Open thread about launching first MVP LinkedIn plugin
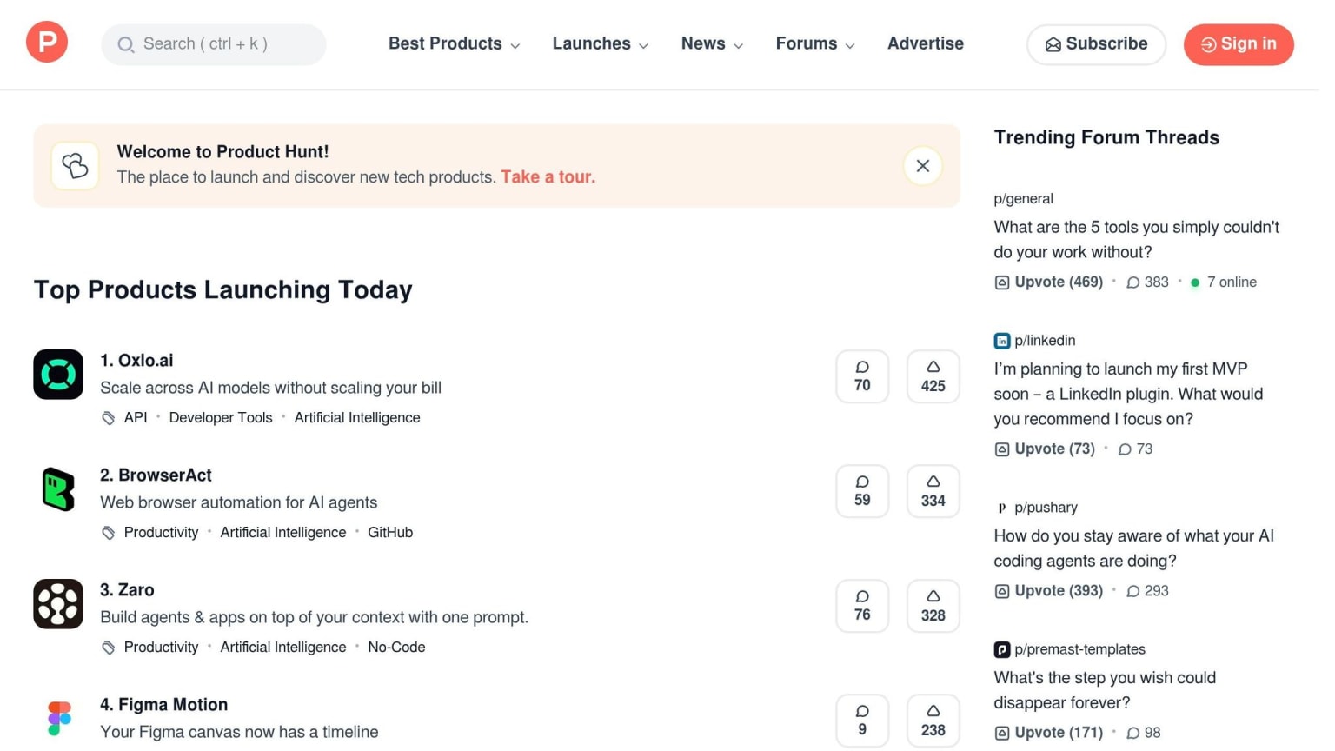Image resolution: width=1335 pixels, height=751 pixels. 1128,394
